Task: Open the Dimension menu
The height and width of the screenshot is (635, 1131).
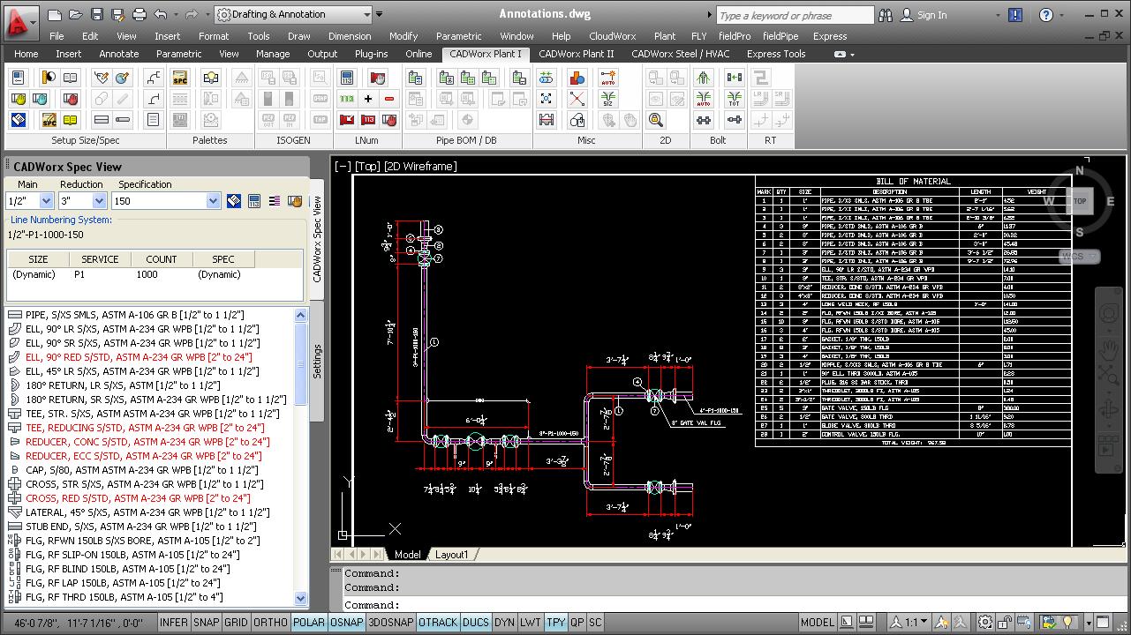Action: click(350, 36)
